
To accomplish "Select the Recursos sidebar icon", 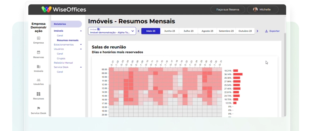I will [38, 94].
